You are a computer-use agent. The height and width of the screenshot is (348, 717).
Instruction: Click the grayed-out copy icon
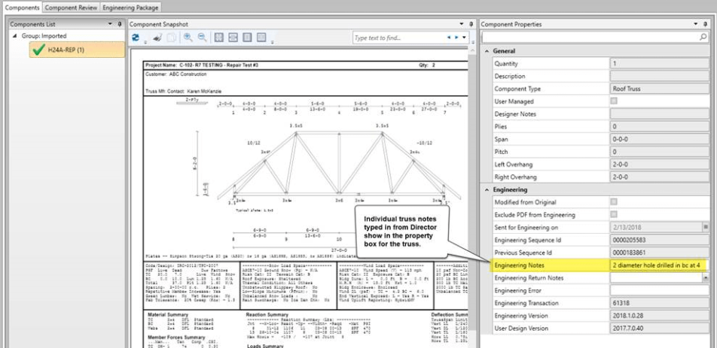click(172, 38)
